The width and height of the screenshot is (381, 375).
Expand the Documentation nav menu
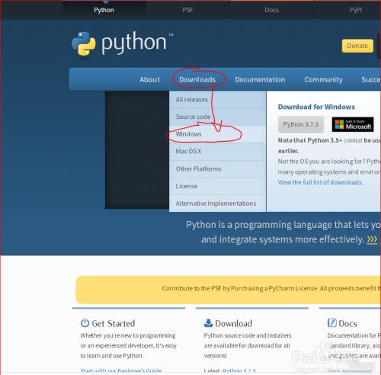260,79
